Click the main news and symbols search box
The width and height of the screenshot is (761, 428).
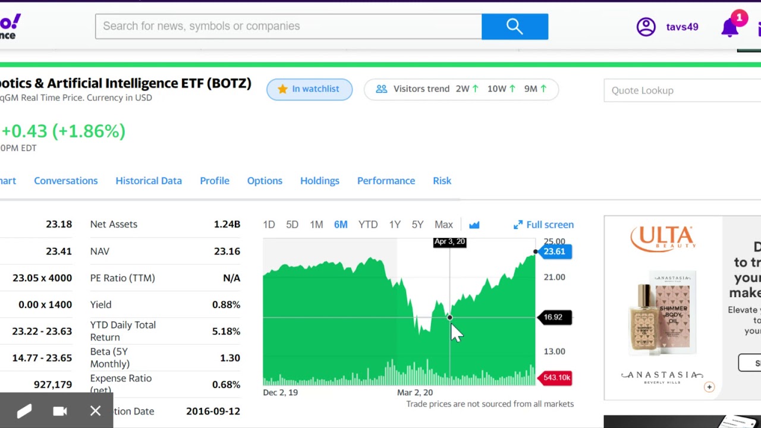point(288,26)
